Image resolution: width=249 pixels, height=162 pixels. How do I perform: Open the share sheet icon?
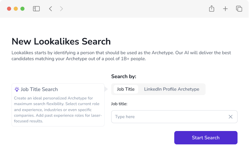(x=212, y=8)
